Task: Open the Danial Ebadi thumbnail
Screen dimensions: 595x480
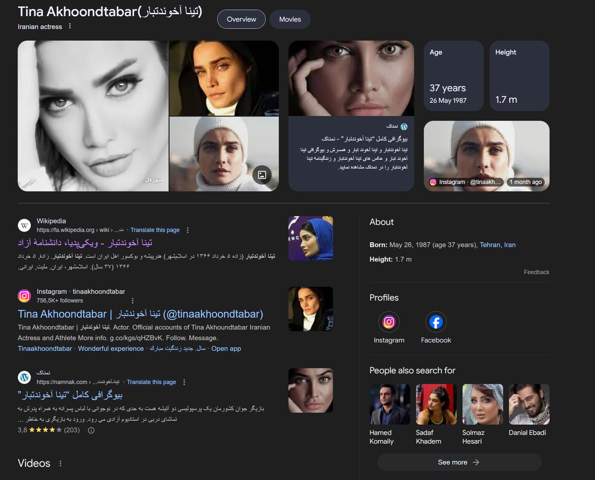Action: (529, 404)
